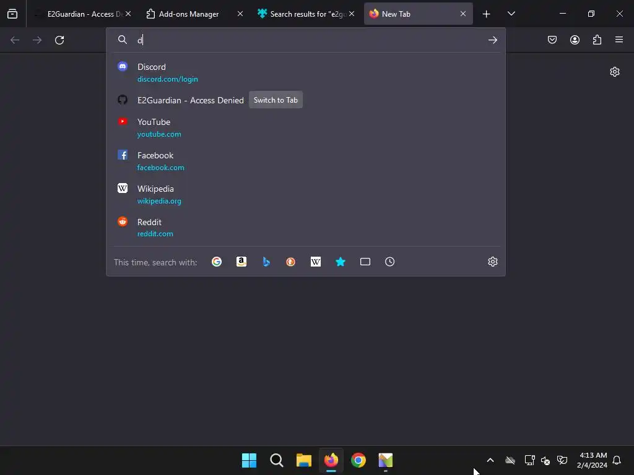Open File Explorer from taskbar

(303, 460)
